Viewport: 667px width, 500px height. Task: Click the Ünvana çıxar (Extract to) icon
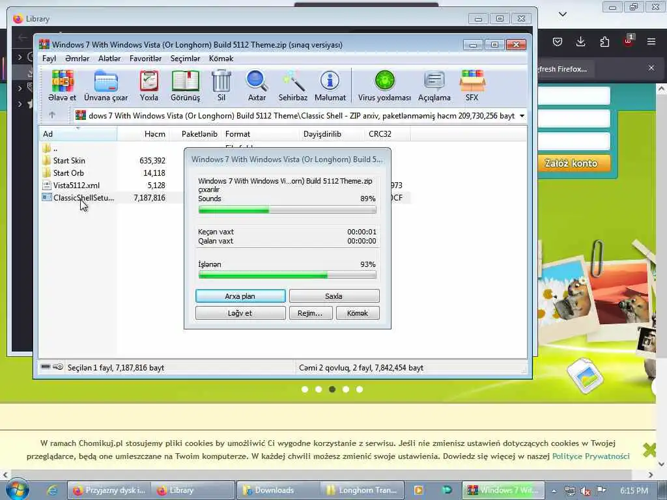[106, 85]
